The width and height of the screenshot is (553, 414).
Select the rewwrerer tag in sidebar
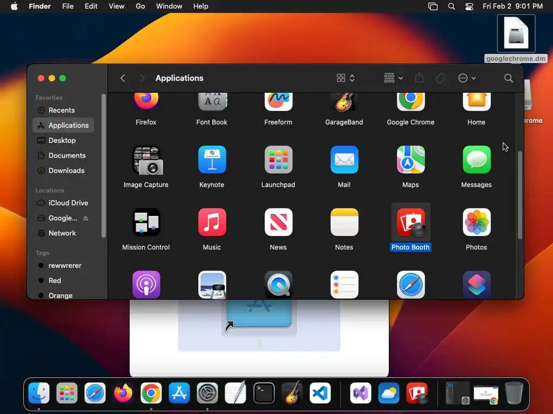point(63,266)
